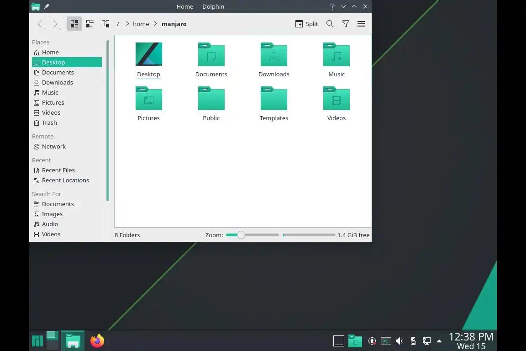Select the Downloads folder icon
The height and width of the screenshot is (351, 526).
click(x=274, y=54)
